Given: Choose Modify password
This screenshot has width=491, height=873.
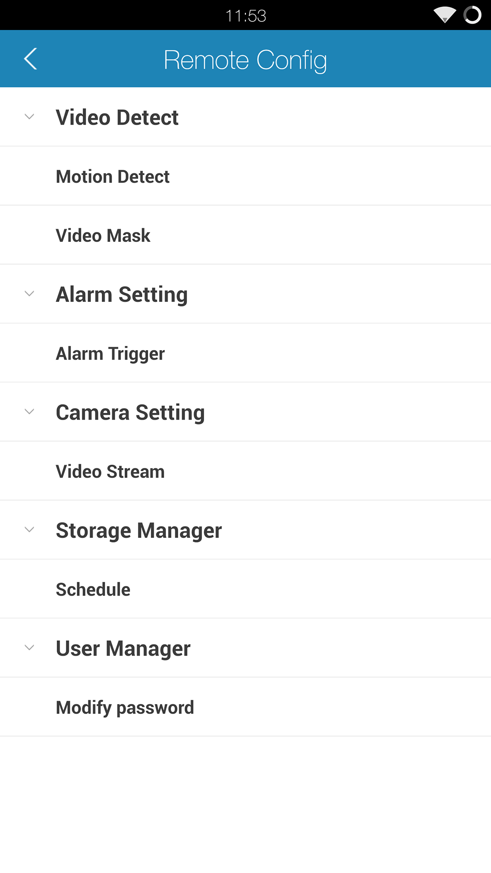Looking at the screenshot, I should click(125, 707).
